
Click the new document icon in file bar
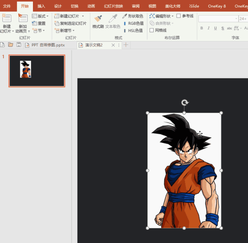click(x=3, y=45)
